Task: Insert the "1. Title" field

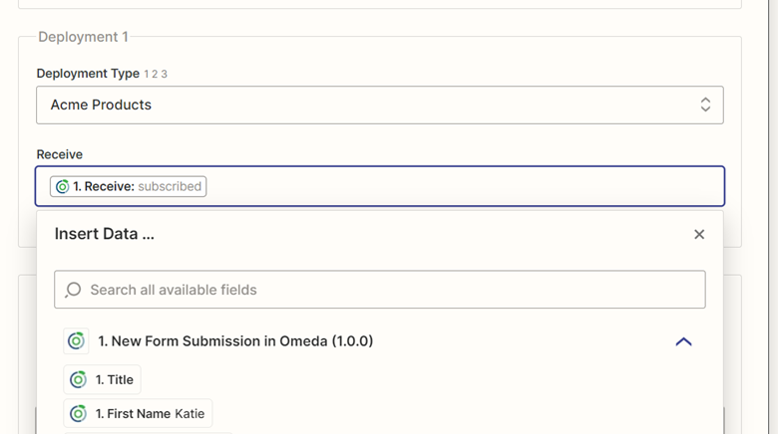Action: (114, 379)
